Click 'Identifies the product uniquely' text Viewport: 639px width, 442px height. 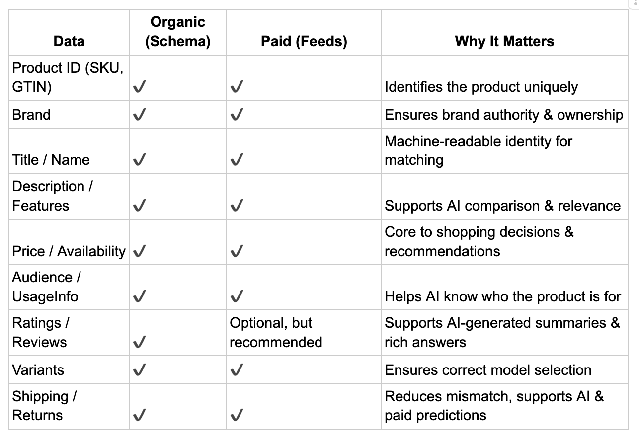coord(481,87)
